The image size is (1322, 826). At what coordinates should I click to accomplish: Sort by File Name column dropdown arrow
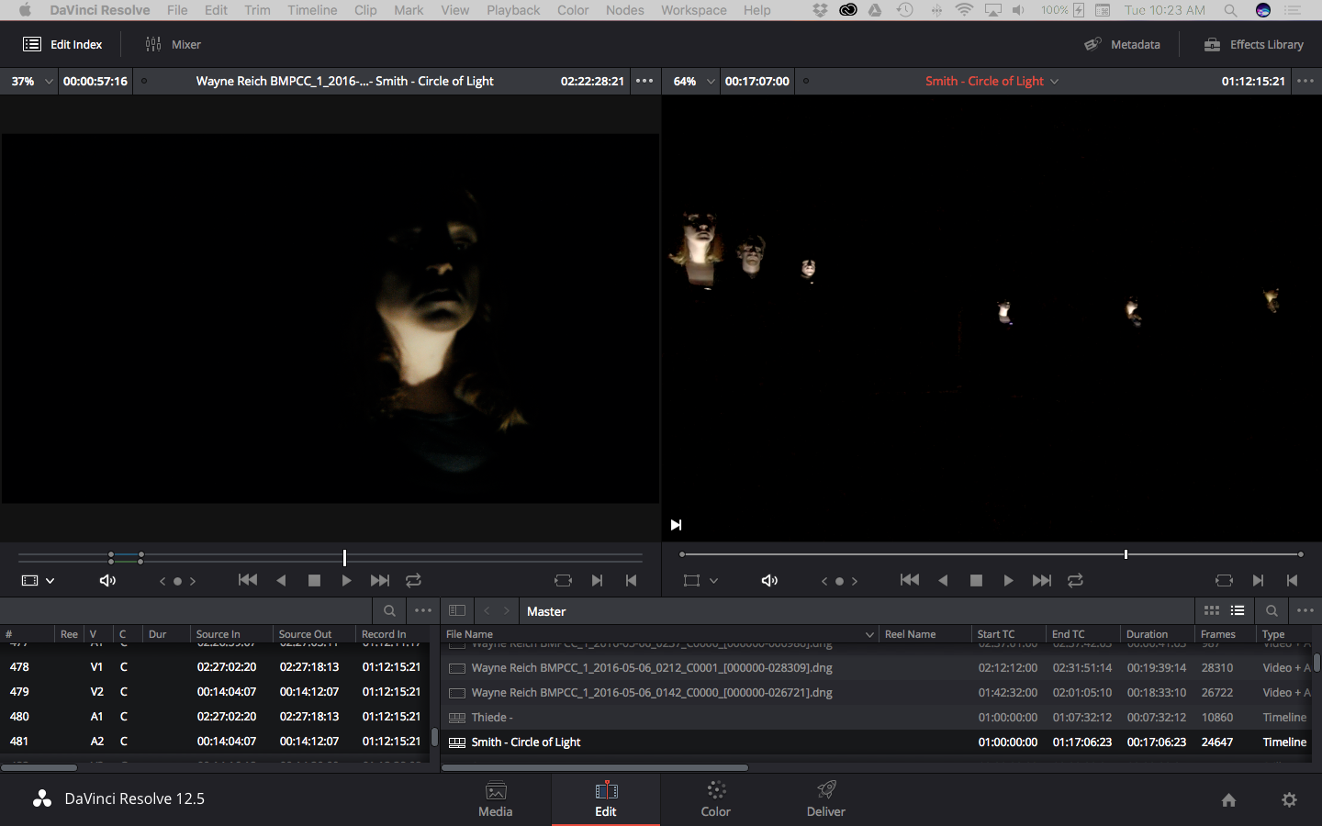click(x=869, y=634)
